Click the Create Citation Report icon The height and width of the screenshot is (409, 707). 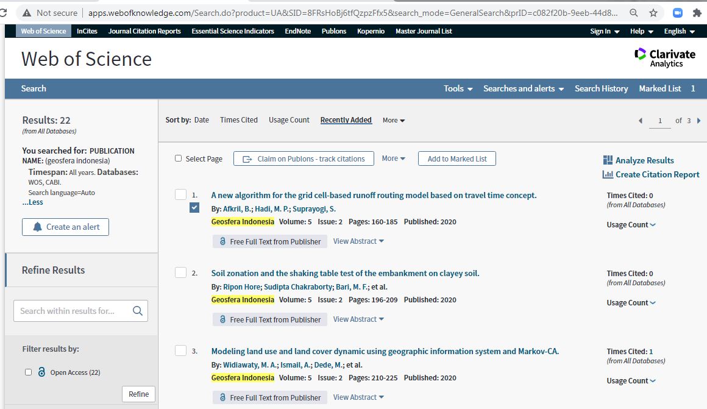point(608,174)
